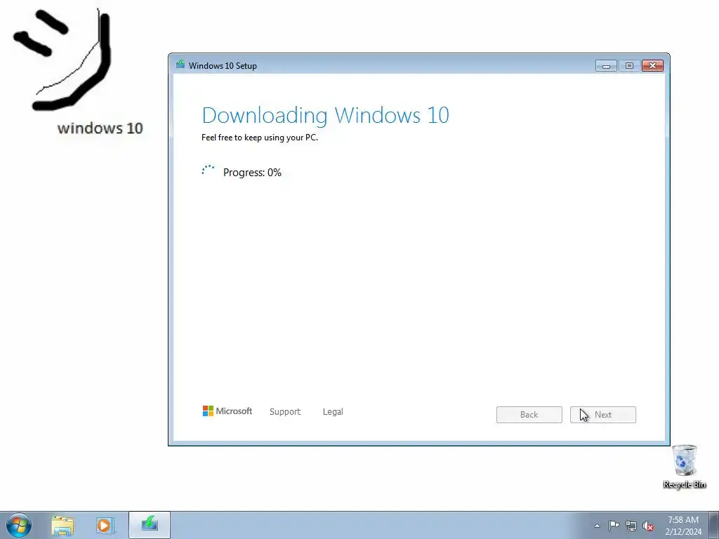The height and width of the screenshot is (539, 719).
Task: Click the Microsoft logo in Setup
Action: [x=227, y=411]
